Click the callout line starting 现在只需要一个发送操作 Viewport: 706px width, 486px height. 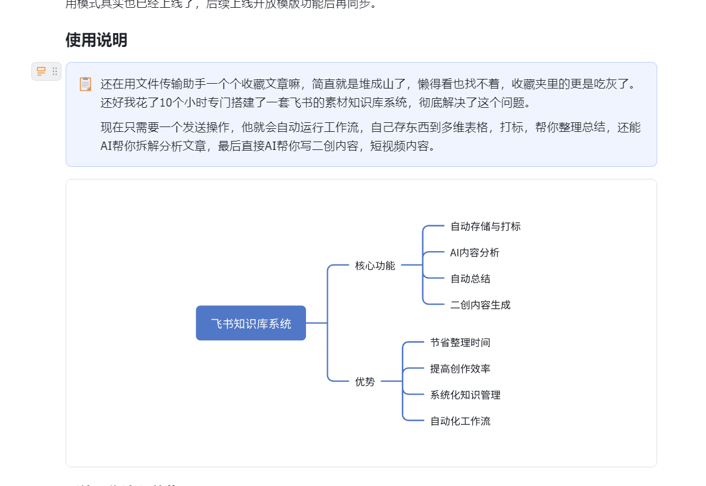(370, 127)
